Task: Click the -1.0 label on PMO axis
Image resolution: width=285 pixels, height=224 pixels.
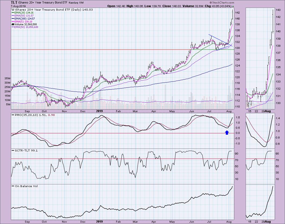Action: pyautogui.click(x=238, y=144)
